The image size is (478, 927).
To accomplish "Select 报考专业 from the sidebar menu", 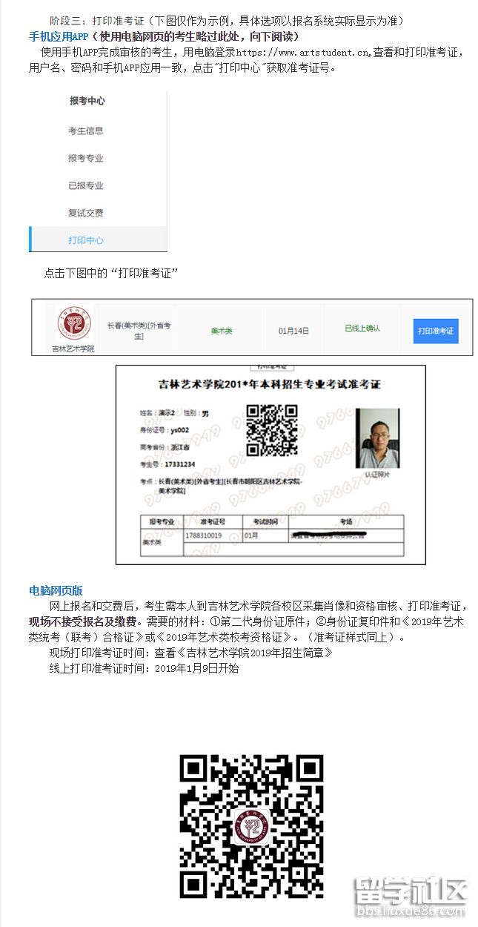I will coord(86,159).
